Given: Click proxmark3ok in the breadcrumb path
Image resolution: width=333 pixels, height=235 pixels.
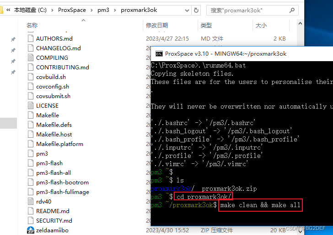Looking at the screenshot, I should click(139, 10).
